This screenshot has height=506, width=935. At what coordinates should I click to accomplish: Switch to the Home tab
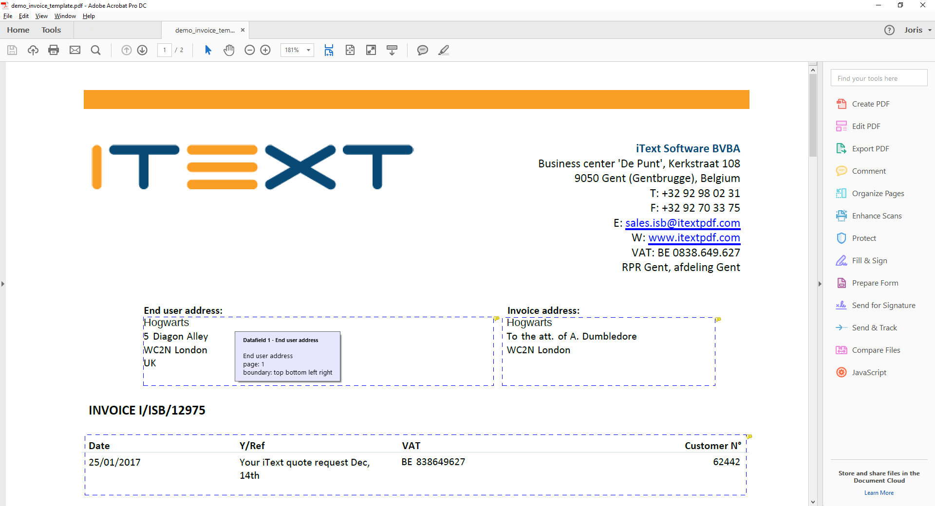coord(18,30)
